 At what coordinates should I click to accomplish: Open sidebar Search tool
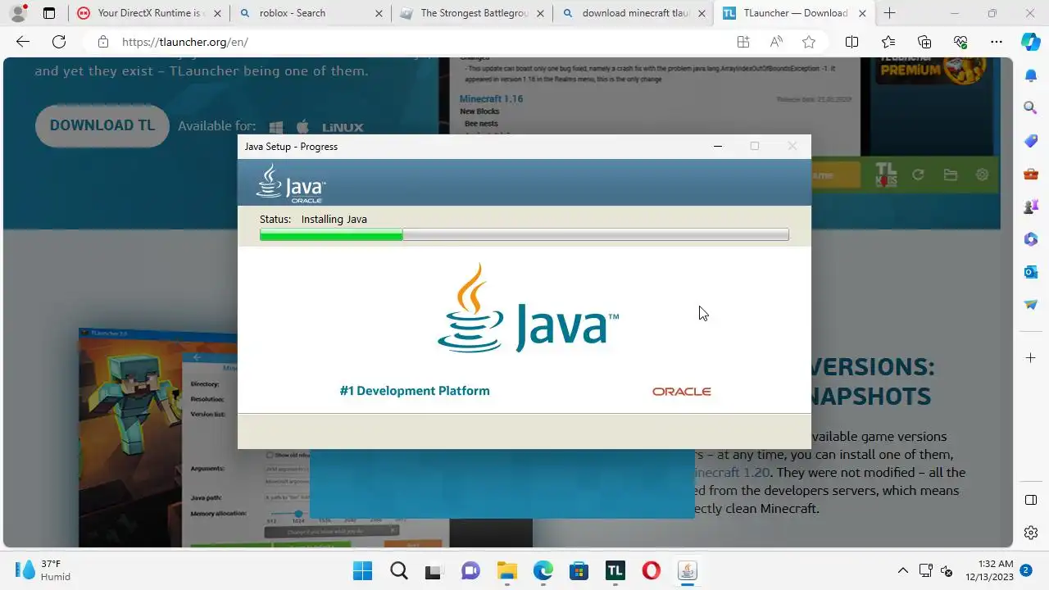[x=1031, y=107]
